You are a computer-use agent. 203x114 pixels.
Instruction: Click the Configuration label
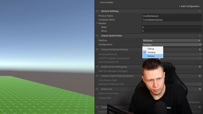tap(105, 44)
